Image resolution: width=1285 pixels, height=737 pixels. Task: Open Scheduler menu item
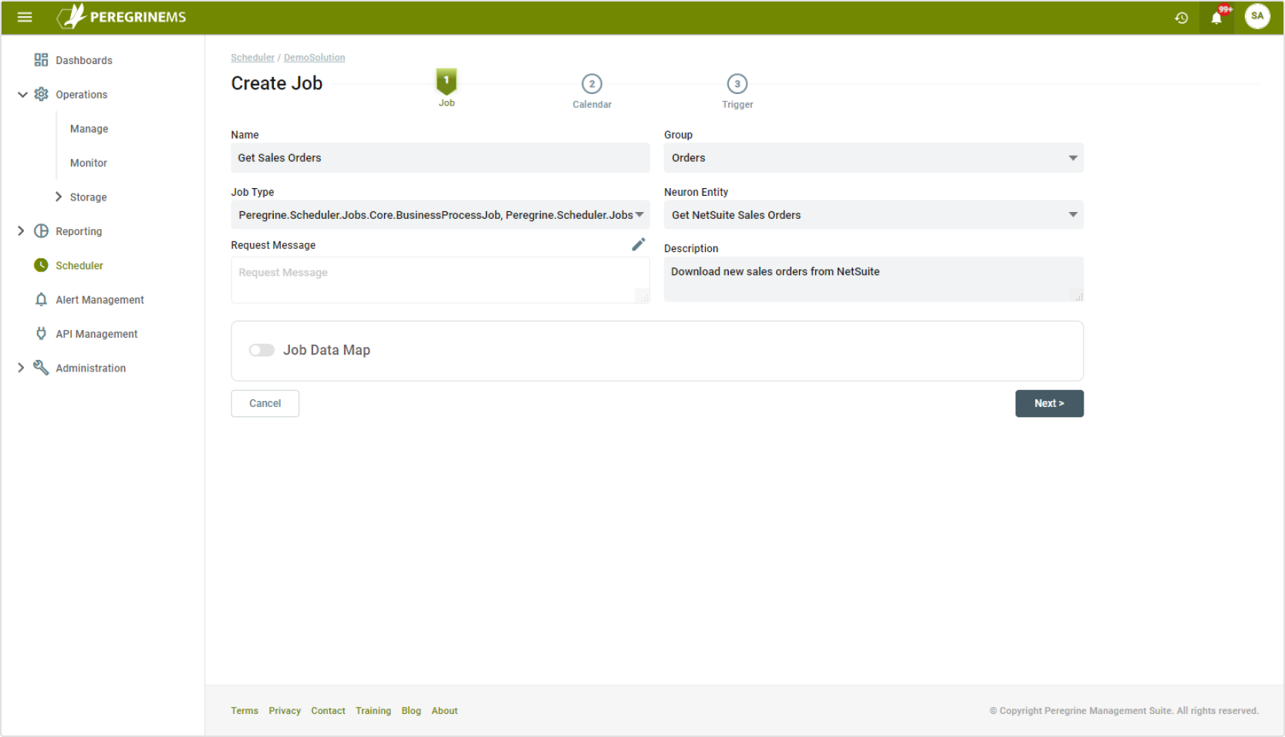tap(79, 265)
